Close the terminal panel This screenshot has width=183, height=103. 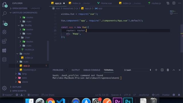pyautogui.click(x=180, y=70)
